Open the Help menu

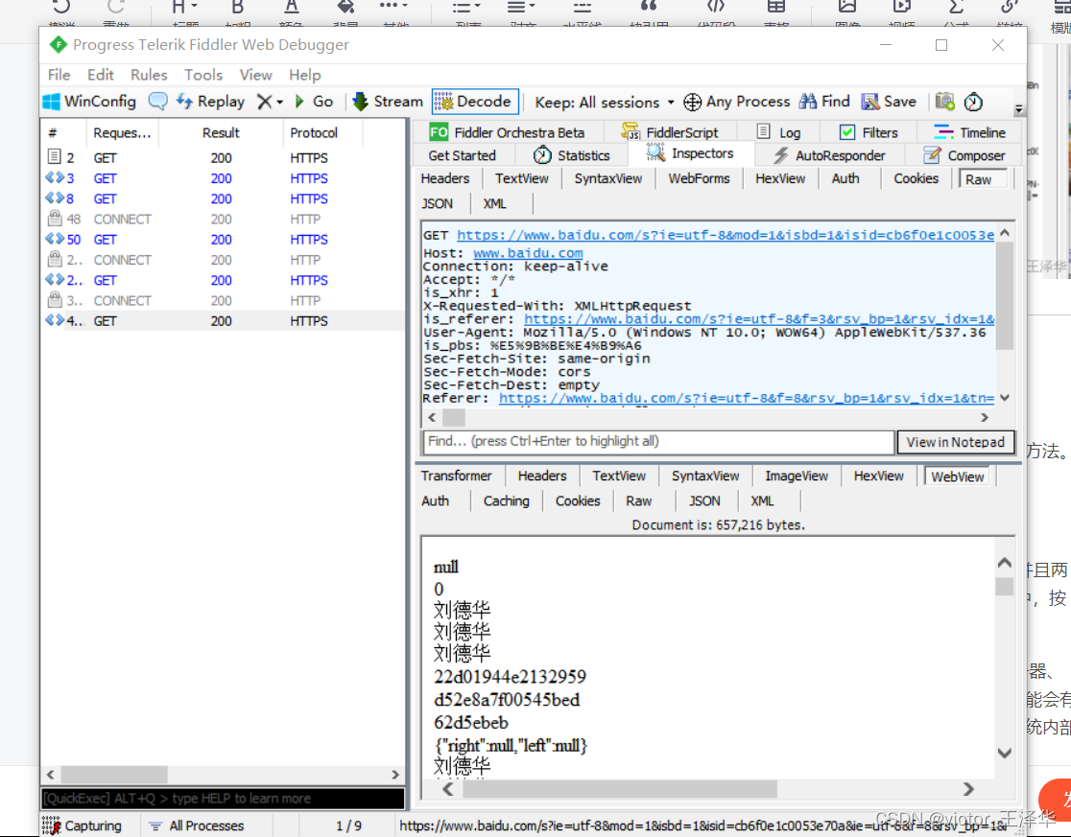(304, 75)
